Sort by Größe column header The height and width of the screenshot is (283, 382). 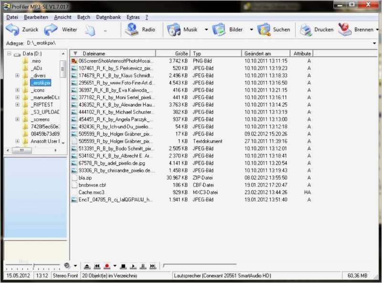pyautogui.click(x=173, y=53)
